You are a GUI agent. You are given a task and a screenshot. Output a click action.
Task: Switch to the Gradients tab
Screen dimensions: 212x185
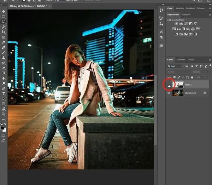pyautogui.click(x=190, y=8)
